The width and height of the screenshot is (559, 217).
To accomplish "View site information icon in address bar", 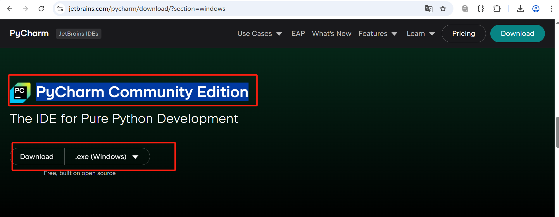I will click(x=60, y=9).
